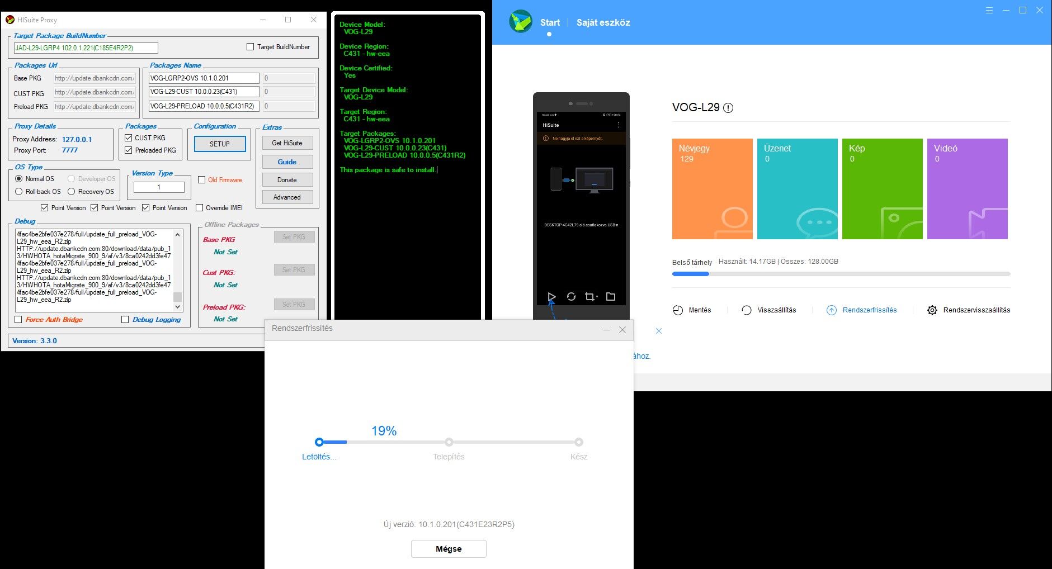Cancel update with Mégse button
Viewport: 1052px width, 569px height.
coord(449,549)
